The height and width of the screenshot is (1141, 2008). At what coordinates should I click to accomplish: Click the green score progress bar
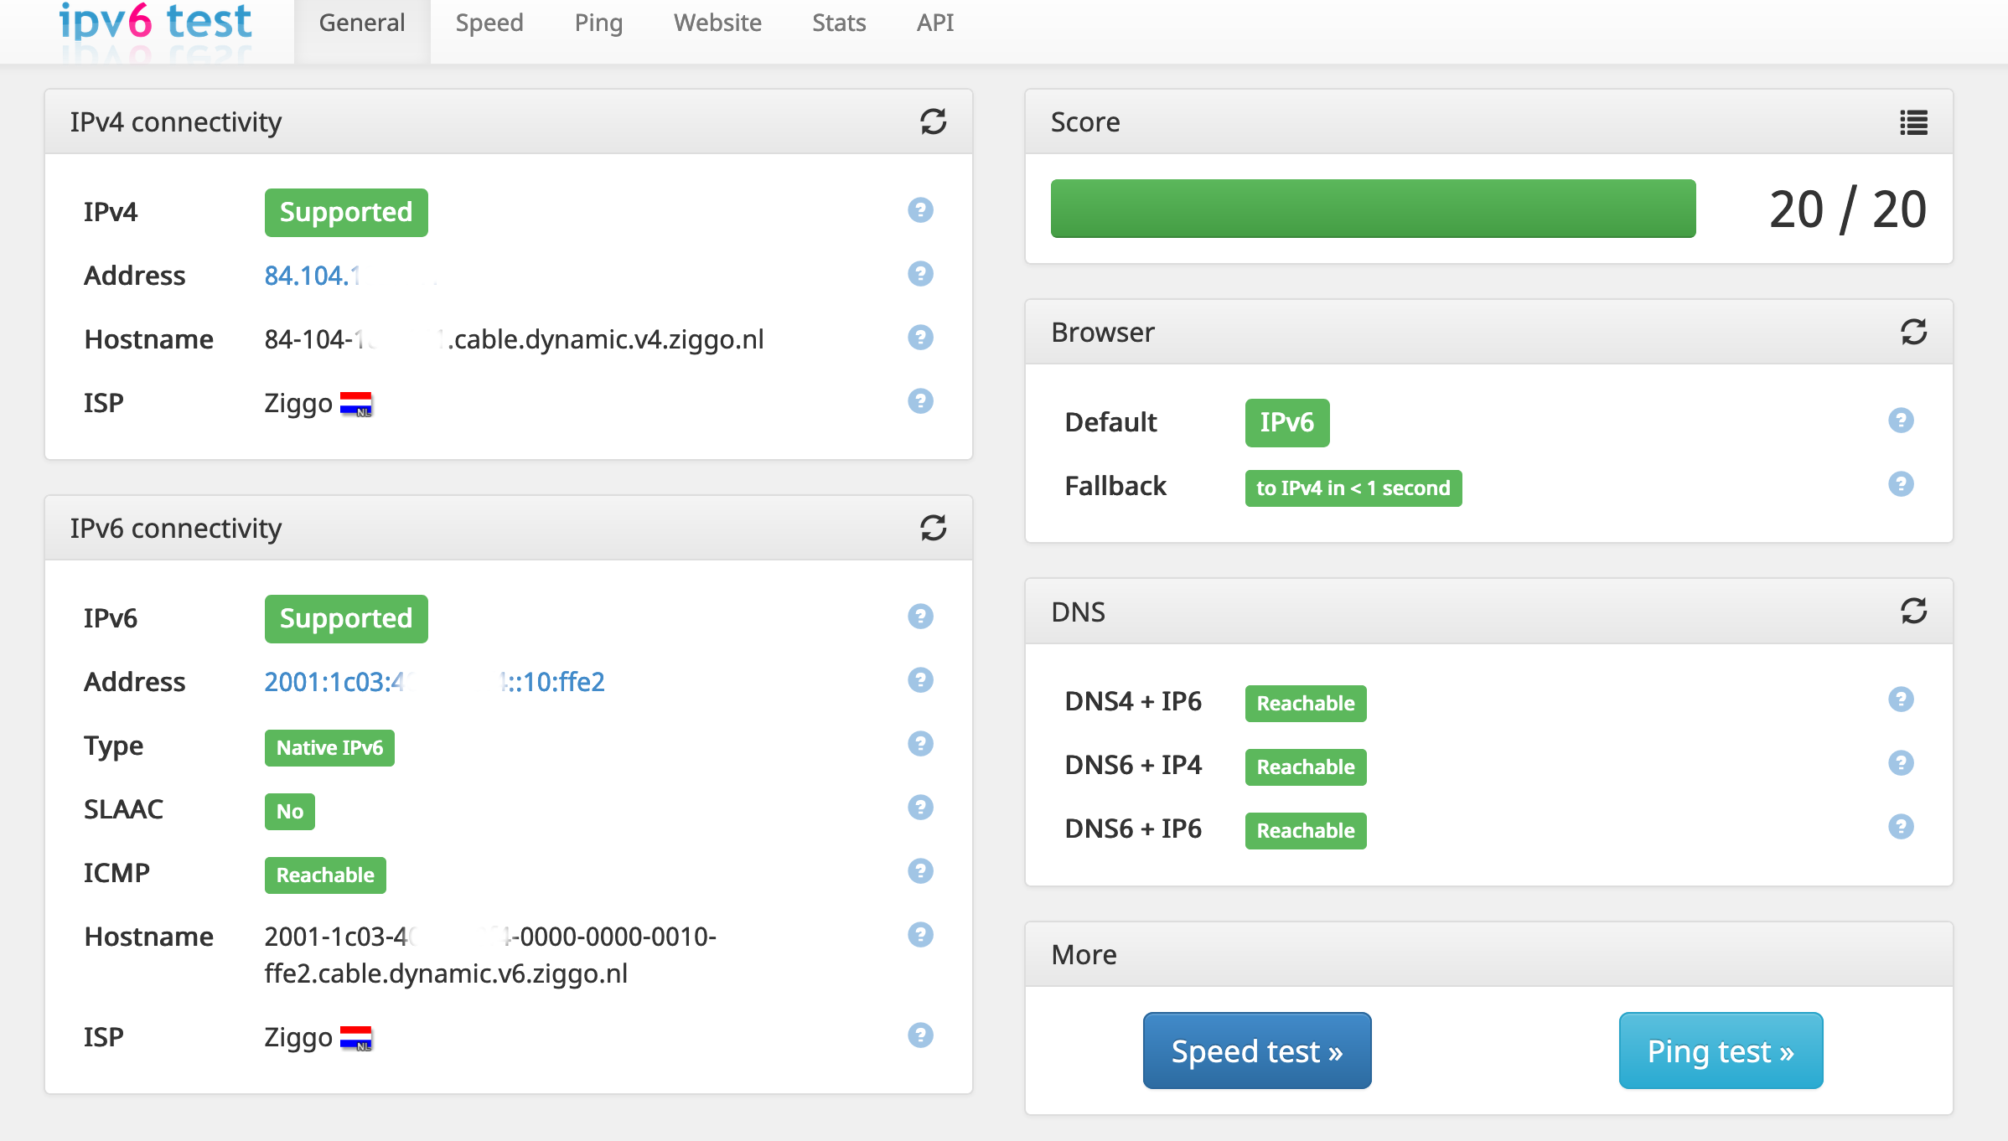coord(1373,209)
